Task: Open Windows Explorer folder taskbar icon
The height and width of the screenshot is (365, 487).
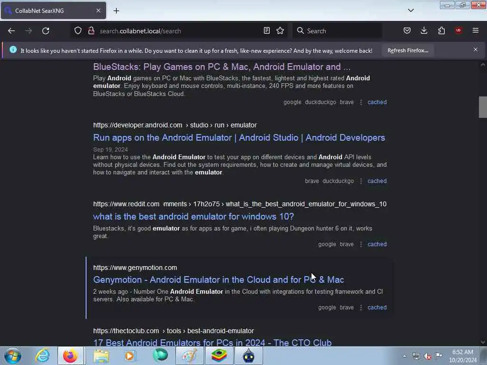Action: 101,355
